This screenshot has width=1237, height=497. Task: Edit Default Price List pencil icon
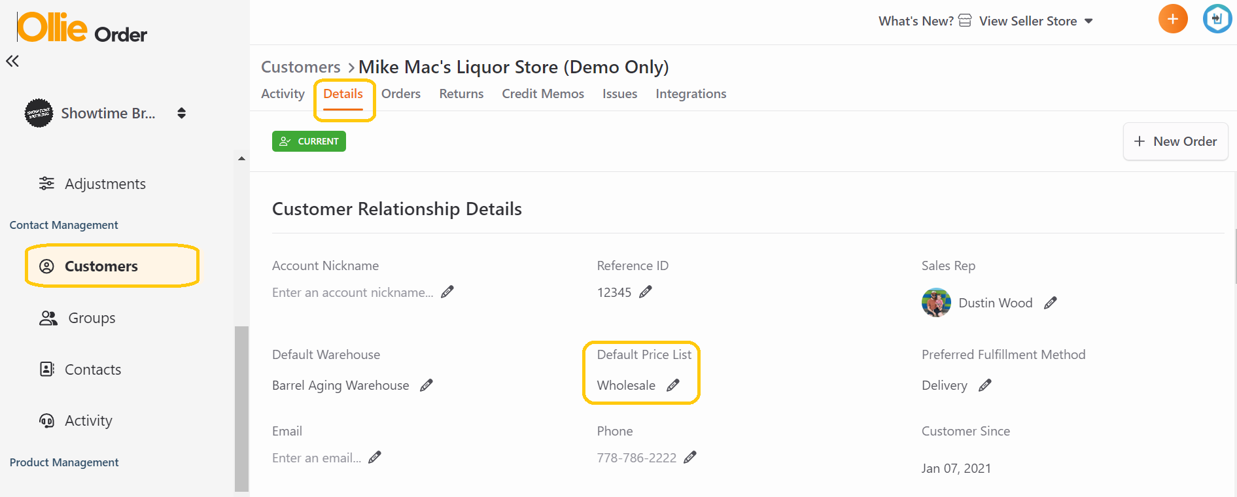(673, 385)
